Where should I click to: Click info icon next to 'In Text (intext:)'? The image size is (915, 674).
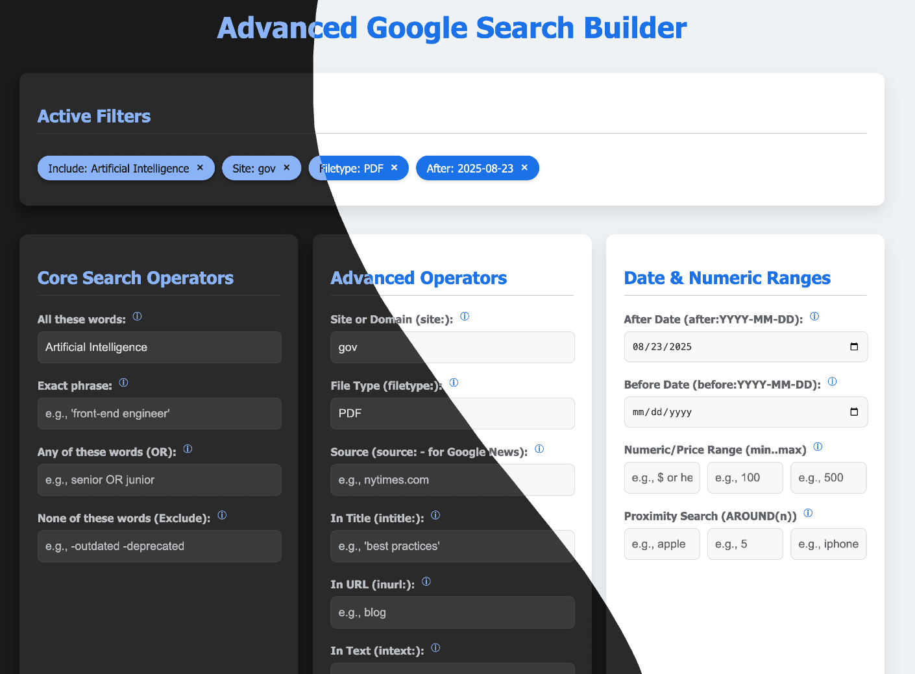pyautogui.click(x=435, y=647)
